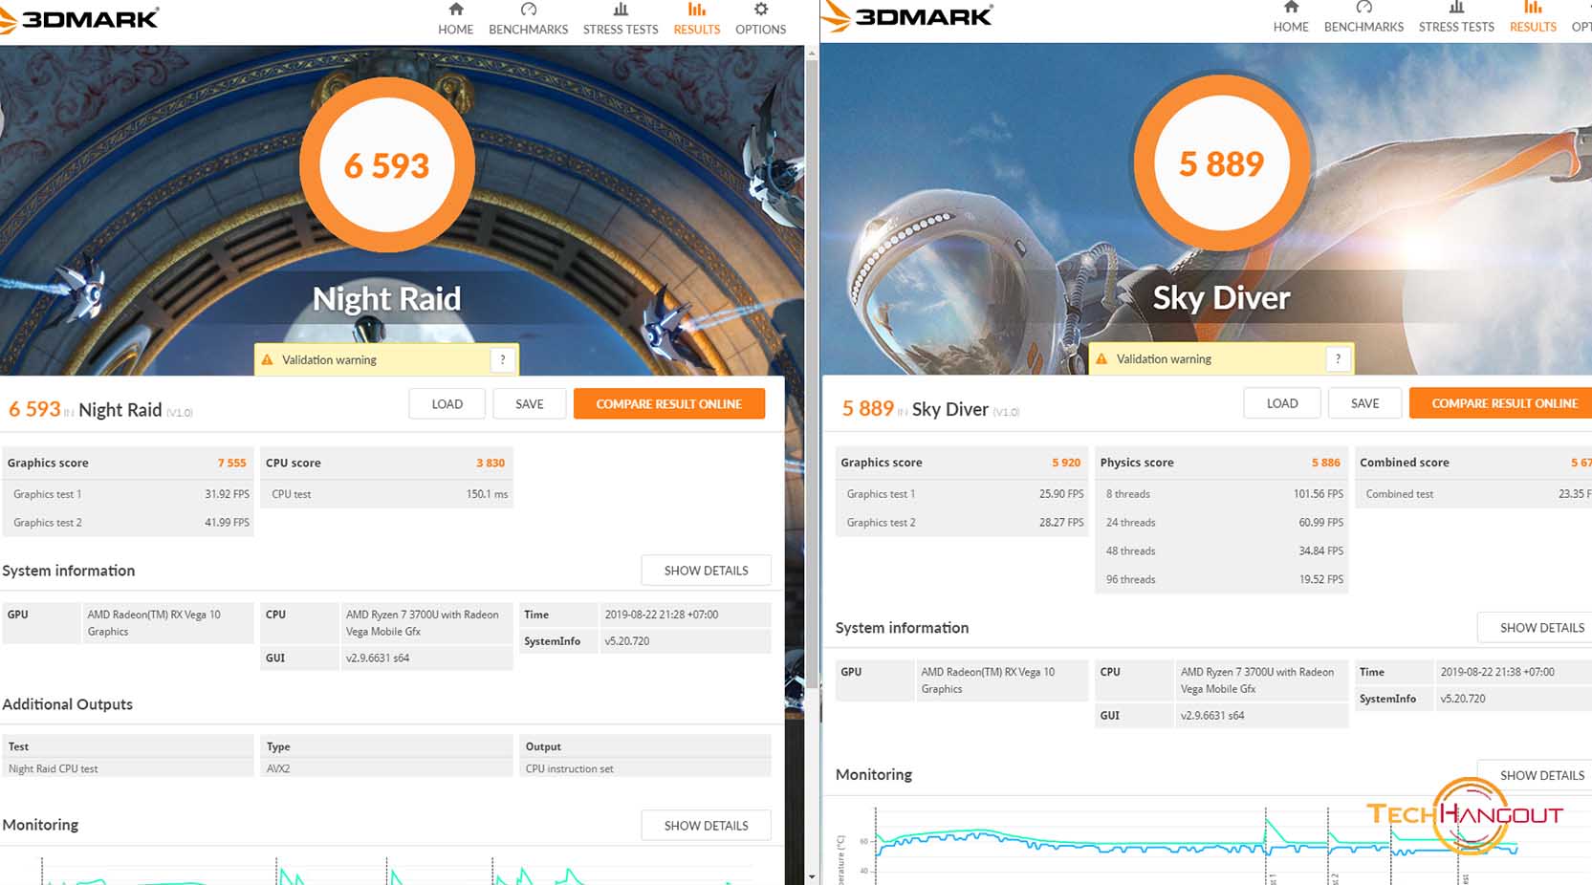Screen dimensions: 1592x885
Task: Click Sky Diver time 2019-08-22 21:38 value
Action: point(1497,672)
